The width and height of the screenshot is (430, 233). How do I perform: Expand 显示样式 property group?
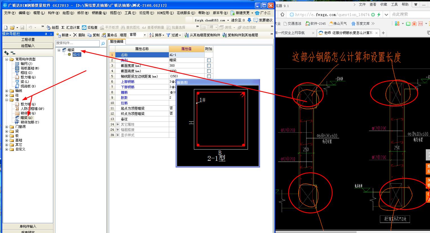(x=118, y=135)
